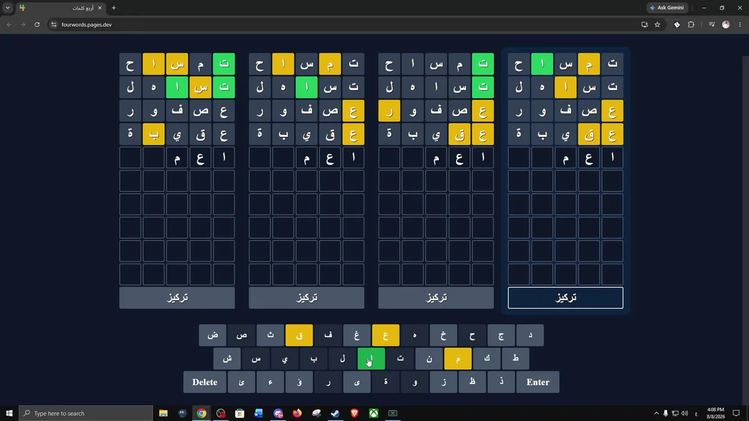Tap the ت key on the keyboard

click(x=400, y=358)
